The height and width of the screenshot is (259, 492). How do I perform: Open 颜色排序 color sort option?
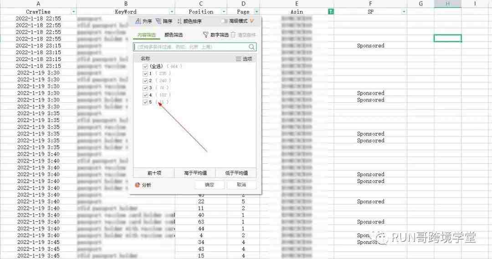(190, 21)
